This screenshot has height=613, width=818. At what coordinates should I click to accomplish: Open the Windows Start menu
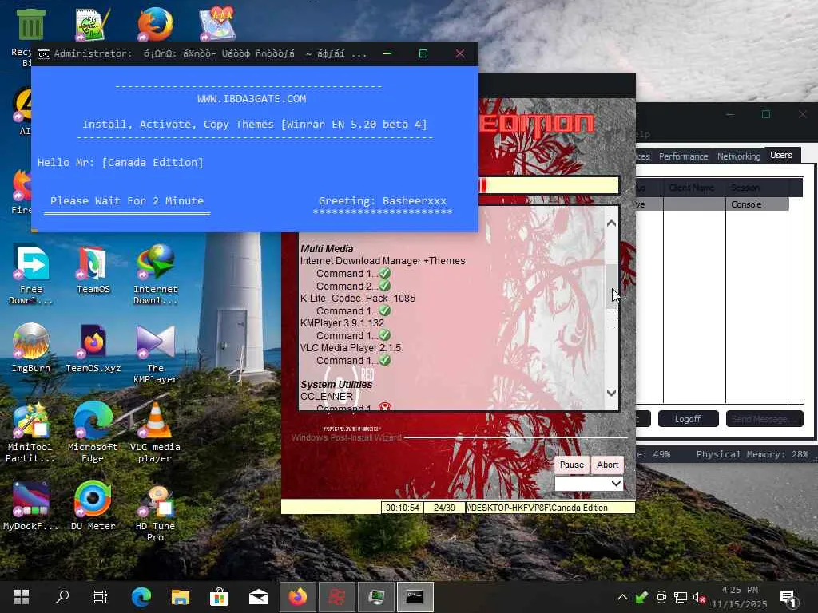tap(22, 597)
